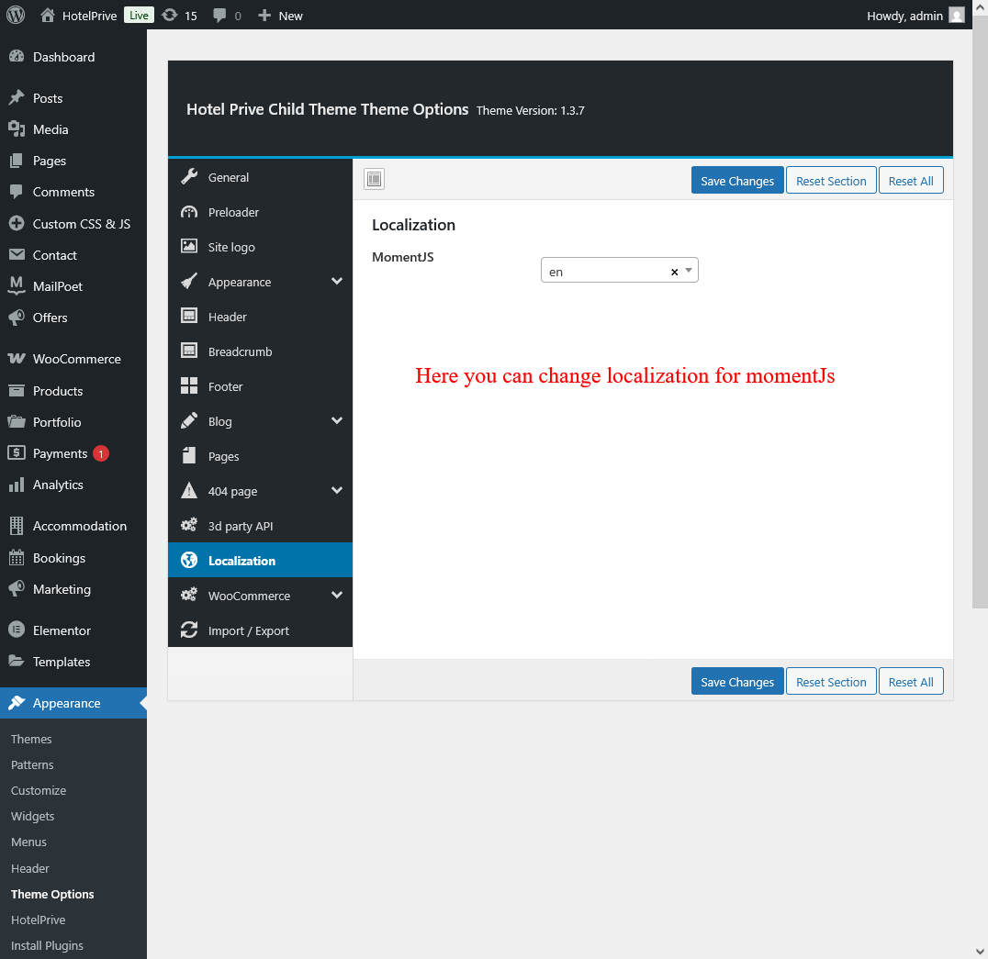Click the comments bubble icon in admin bar
Viewport: 988px width, 959px height.
tap(219, 16)
